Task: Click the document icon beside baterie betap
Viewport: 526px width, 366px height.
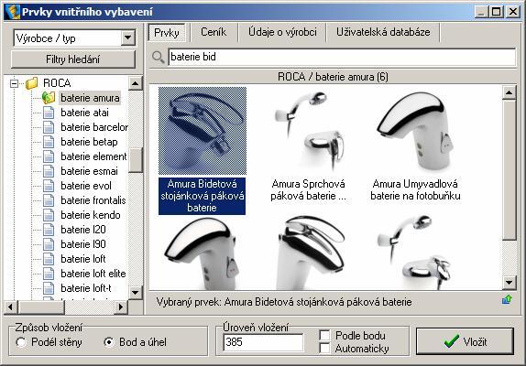Action: (x=49, y=142)
